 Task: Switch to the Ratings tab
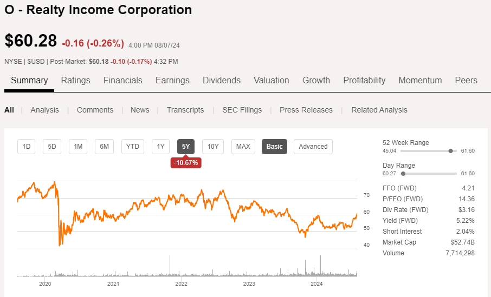coord(75,80)
